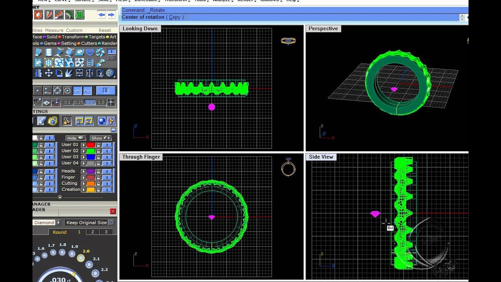
Task: Expand User 04 layer options arrow
Action: 83,163
